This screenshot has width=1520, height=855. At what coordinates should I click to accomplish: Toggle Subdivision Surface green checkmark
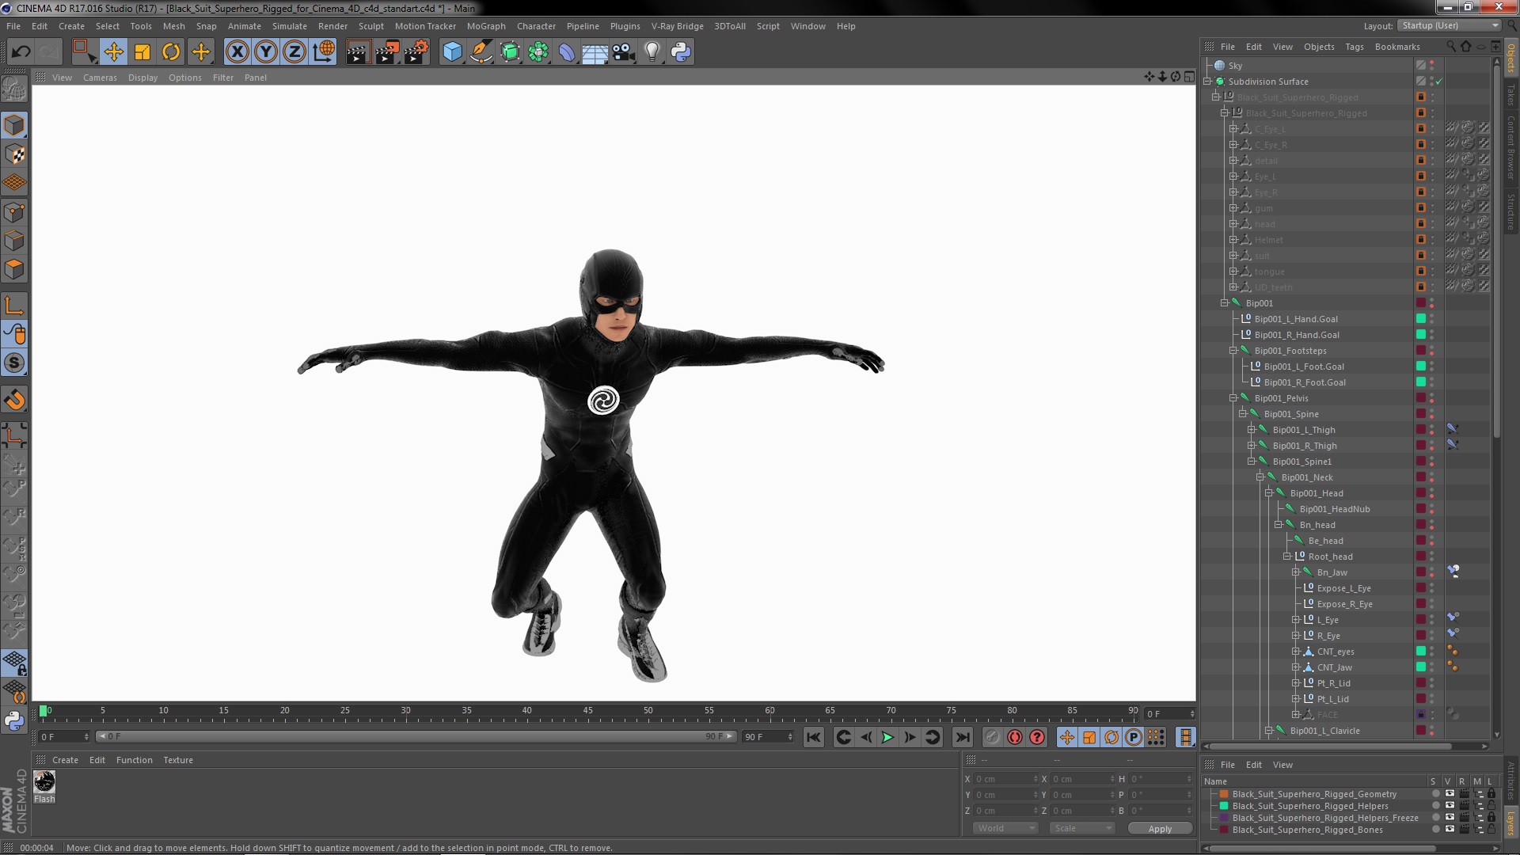pos(1438,82)
